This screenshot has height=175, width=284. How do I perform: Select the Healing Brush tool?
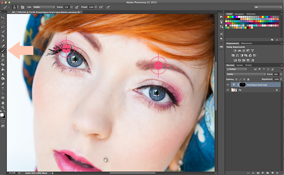tap(3, 46)
